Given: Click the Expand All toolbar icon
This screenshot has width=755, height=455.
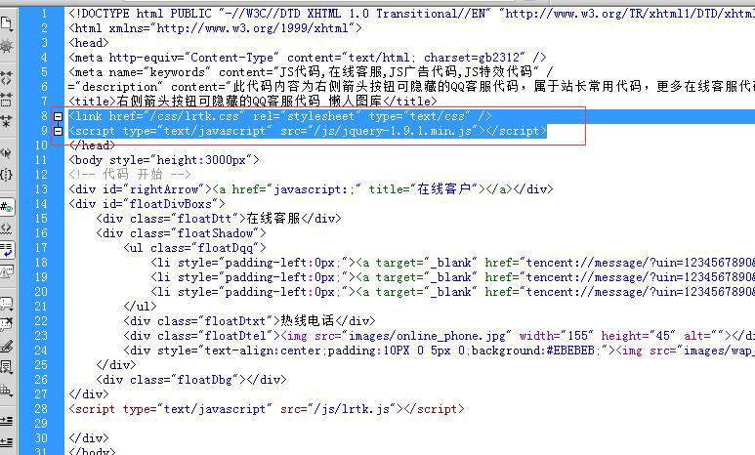Looking at the screenshot, I should click(7, 120).
